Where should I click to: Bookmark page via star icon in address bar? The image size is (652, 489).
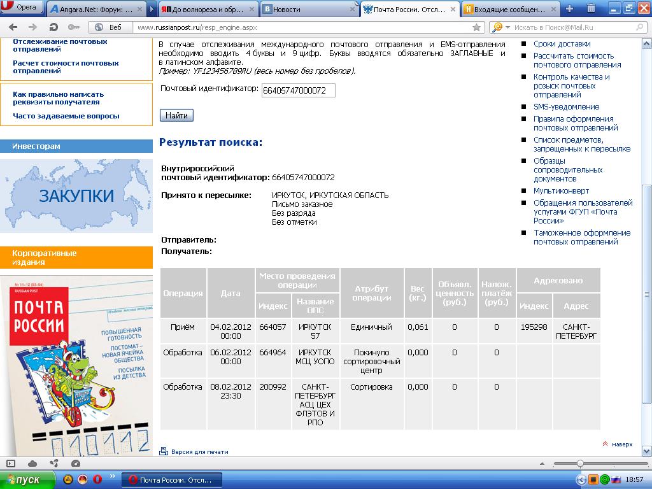pos(476,27)
